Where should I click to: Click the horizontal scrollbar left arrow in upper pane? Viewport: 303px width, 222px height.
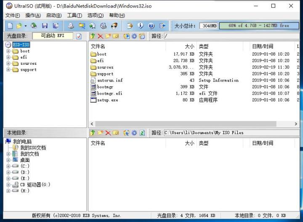[92, 124]
